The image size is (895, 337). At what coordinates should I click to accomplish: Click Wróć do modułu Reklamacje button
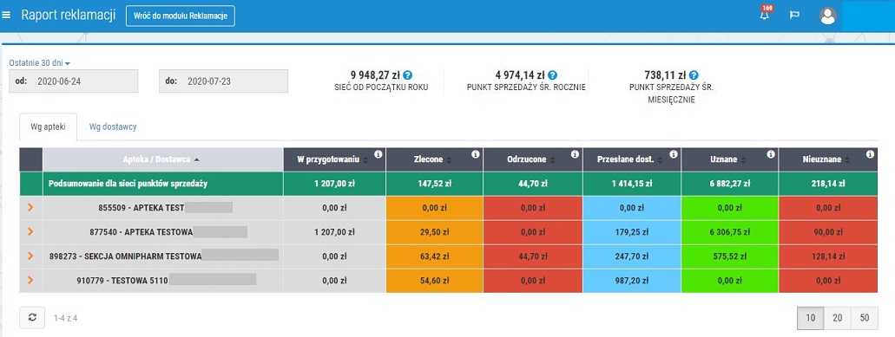[181, 16]
